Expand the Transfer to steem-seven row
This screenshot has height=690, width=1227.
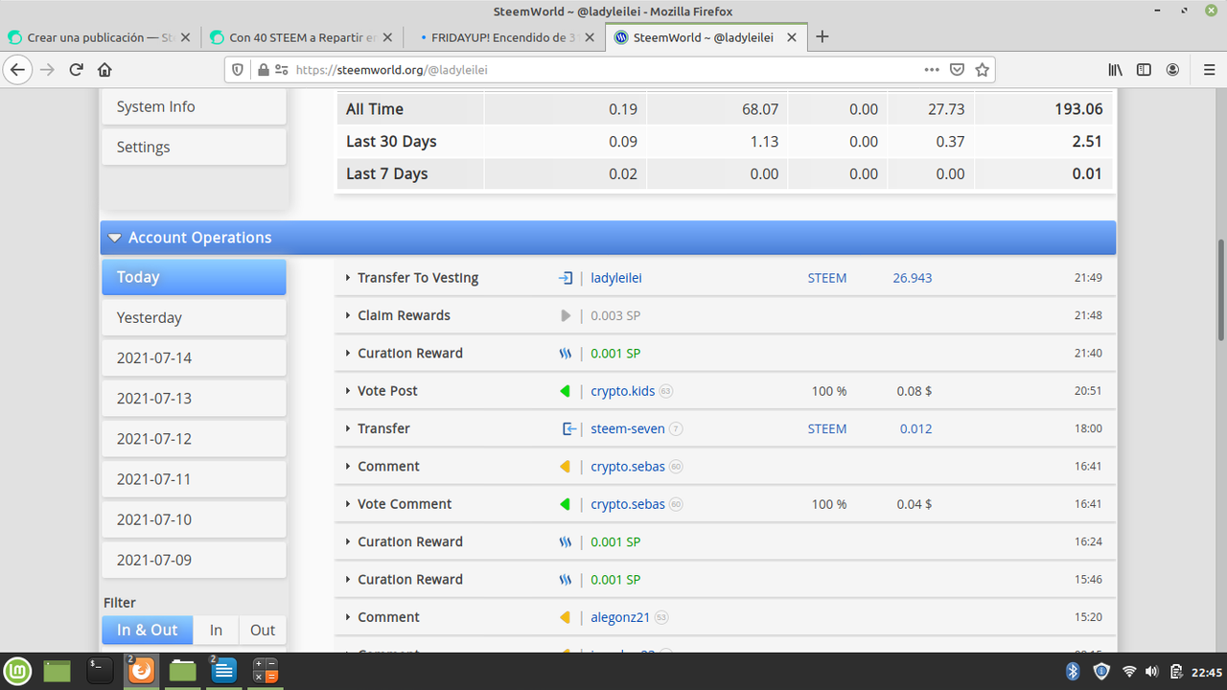coord(348,428)
